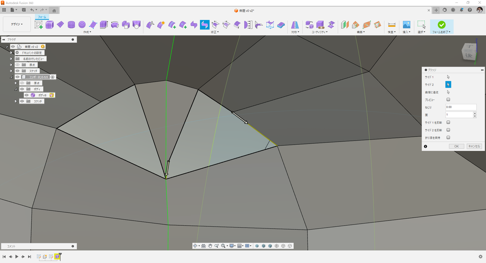Click the document tab v0 v2
This screenshot has width=486, height=263.
pyautogui.click(x=244, y=11)
